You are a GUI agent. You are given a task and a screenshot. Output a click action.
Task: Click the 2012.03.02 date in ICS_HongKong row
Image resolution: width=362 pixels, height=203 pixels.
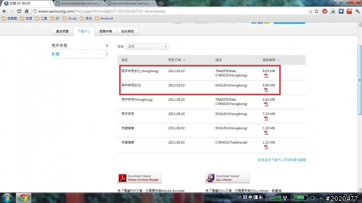[x=176, y=71]
